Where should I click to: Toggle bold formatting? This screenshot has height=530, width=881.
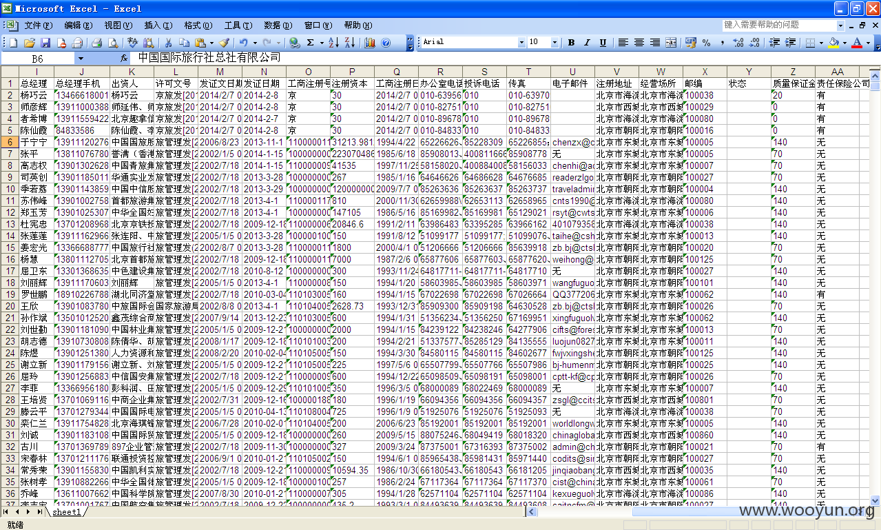571,43
